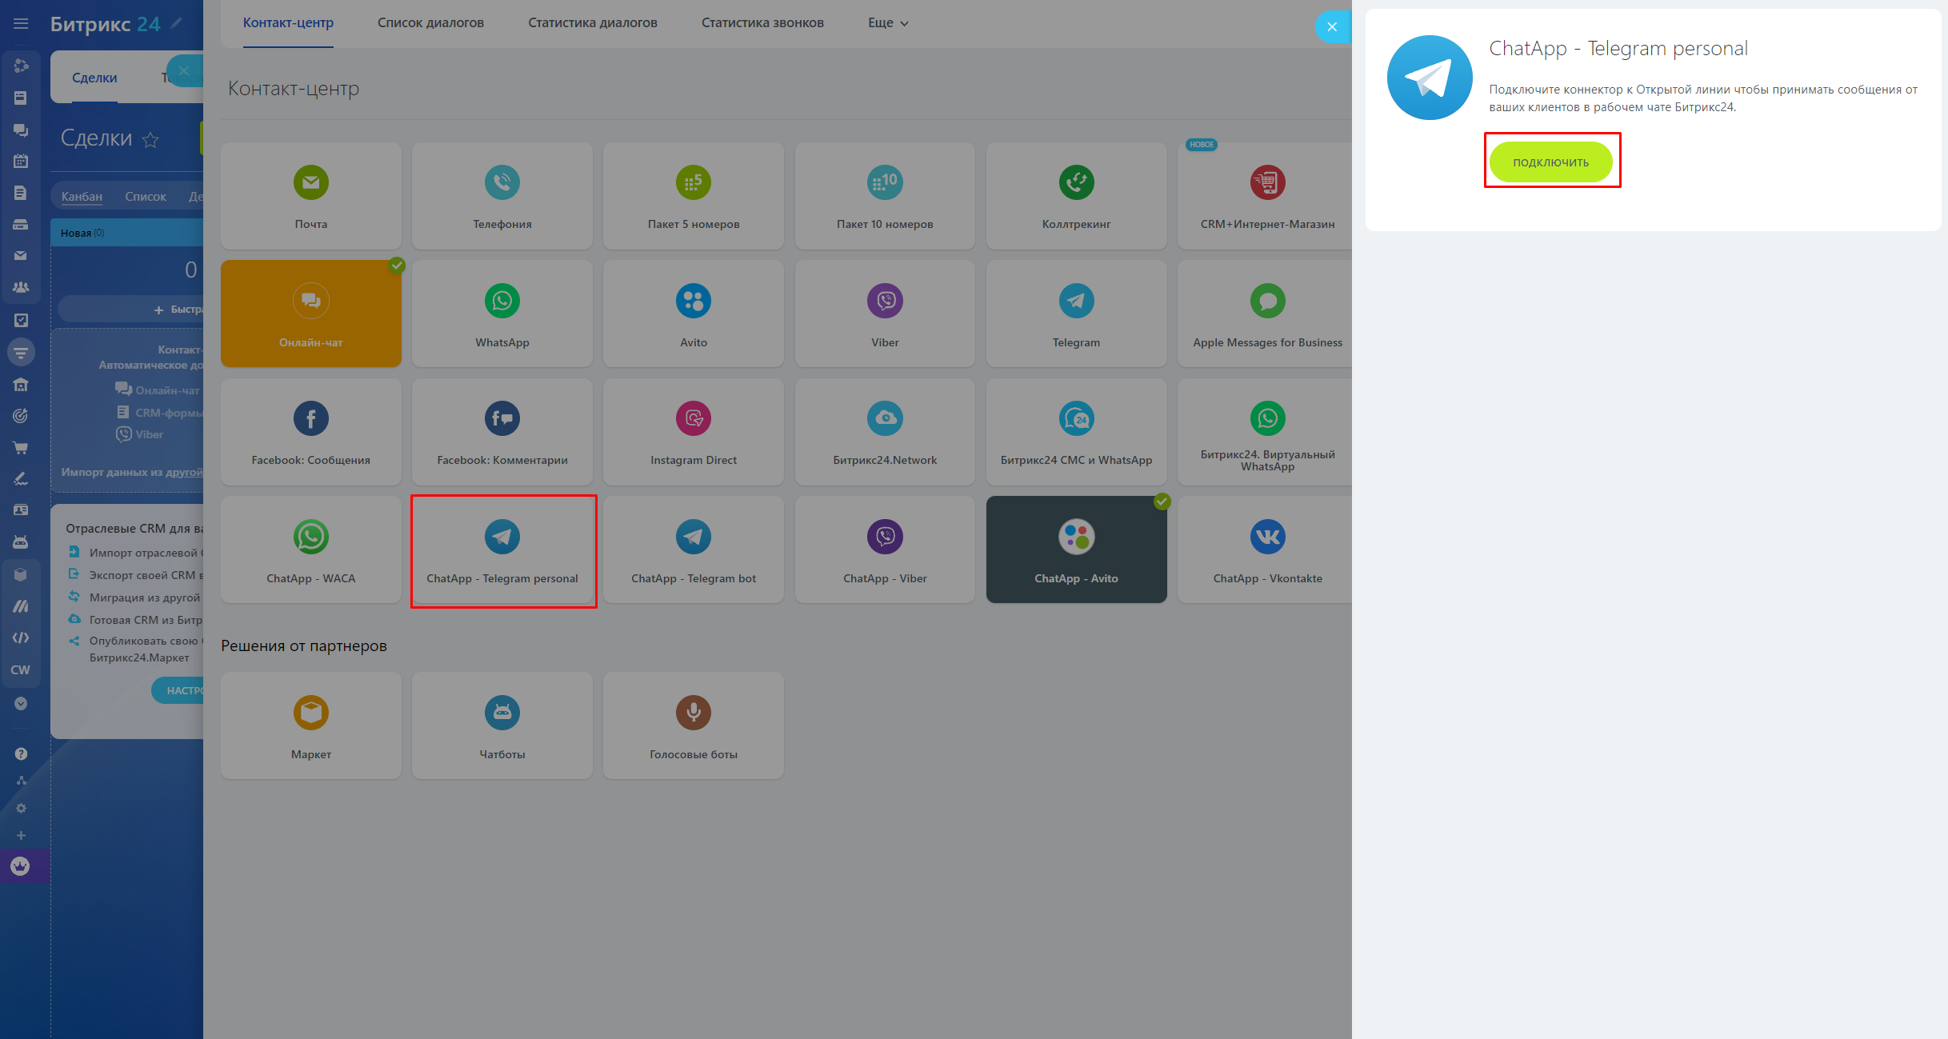
Task: Open Статистика звонков tab
Action: click(x=762, y=23)
